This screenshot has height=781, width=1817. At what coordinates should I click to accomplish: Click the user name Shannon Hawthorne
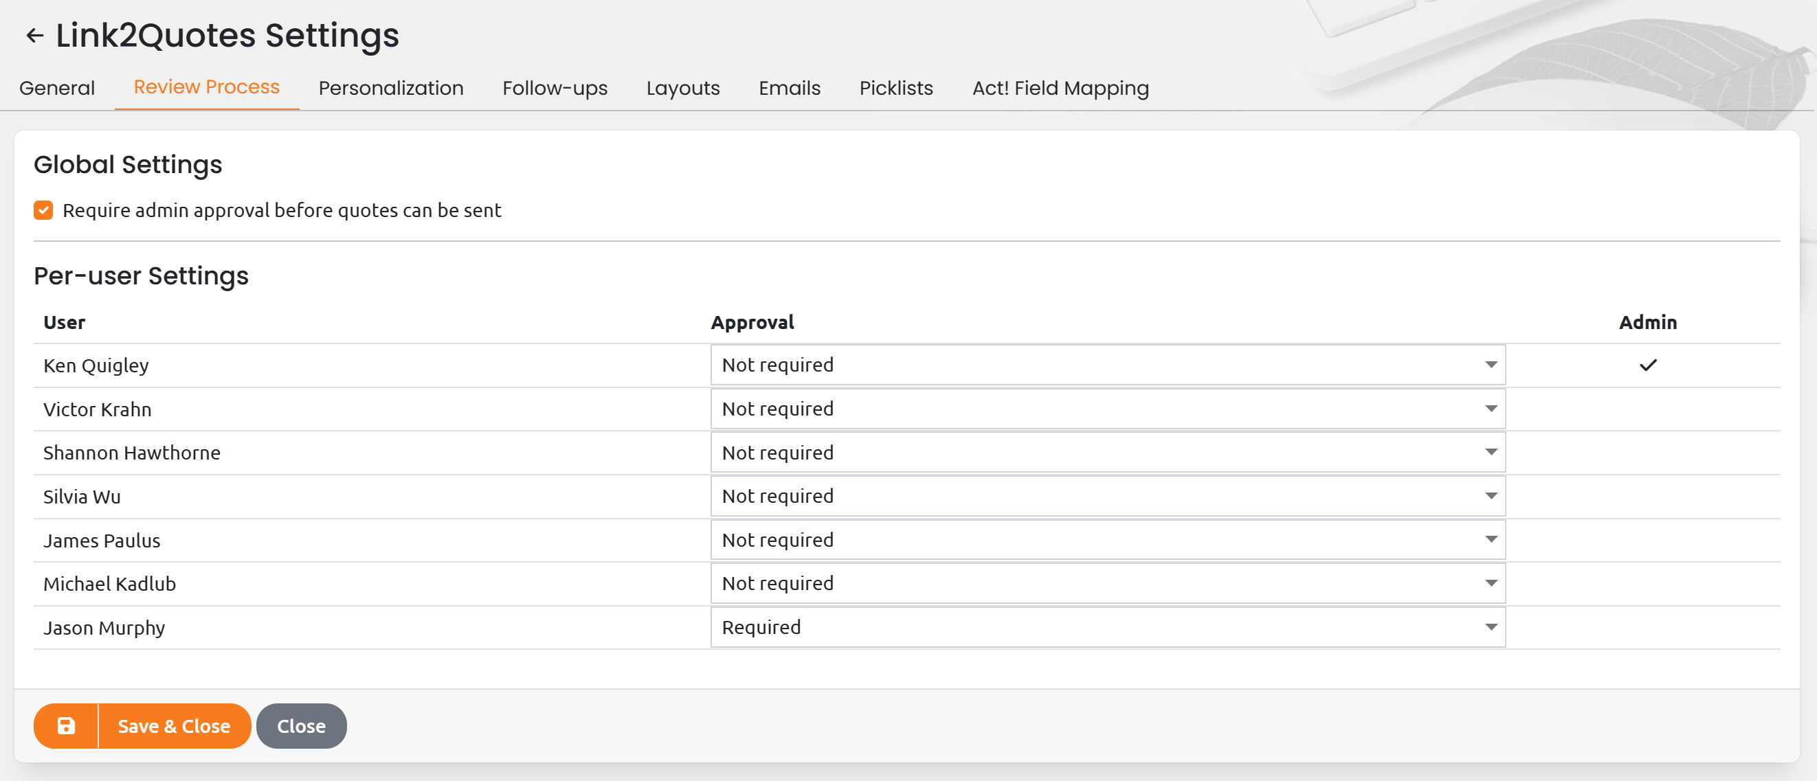[132, 453]
